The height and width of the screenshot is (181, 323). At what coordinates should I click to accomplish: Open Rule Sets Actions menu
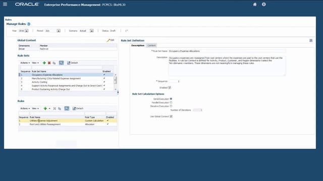[25, 63]
